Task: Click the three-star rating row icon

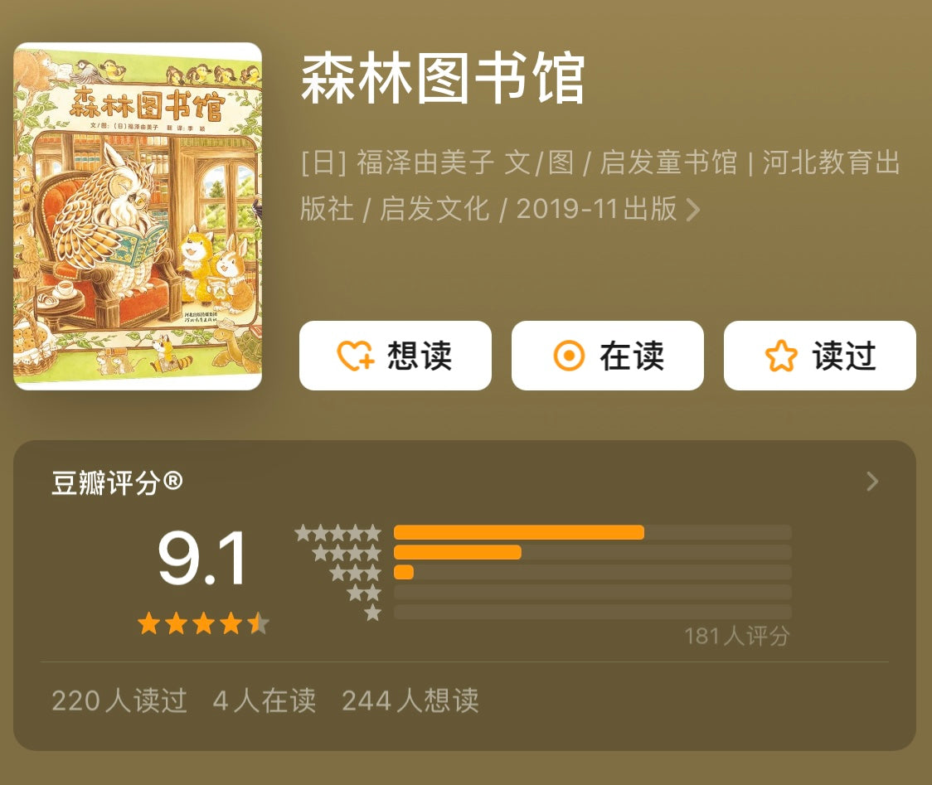Action: click(x=356, y=572)
